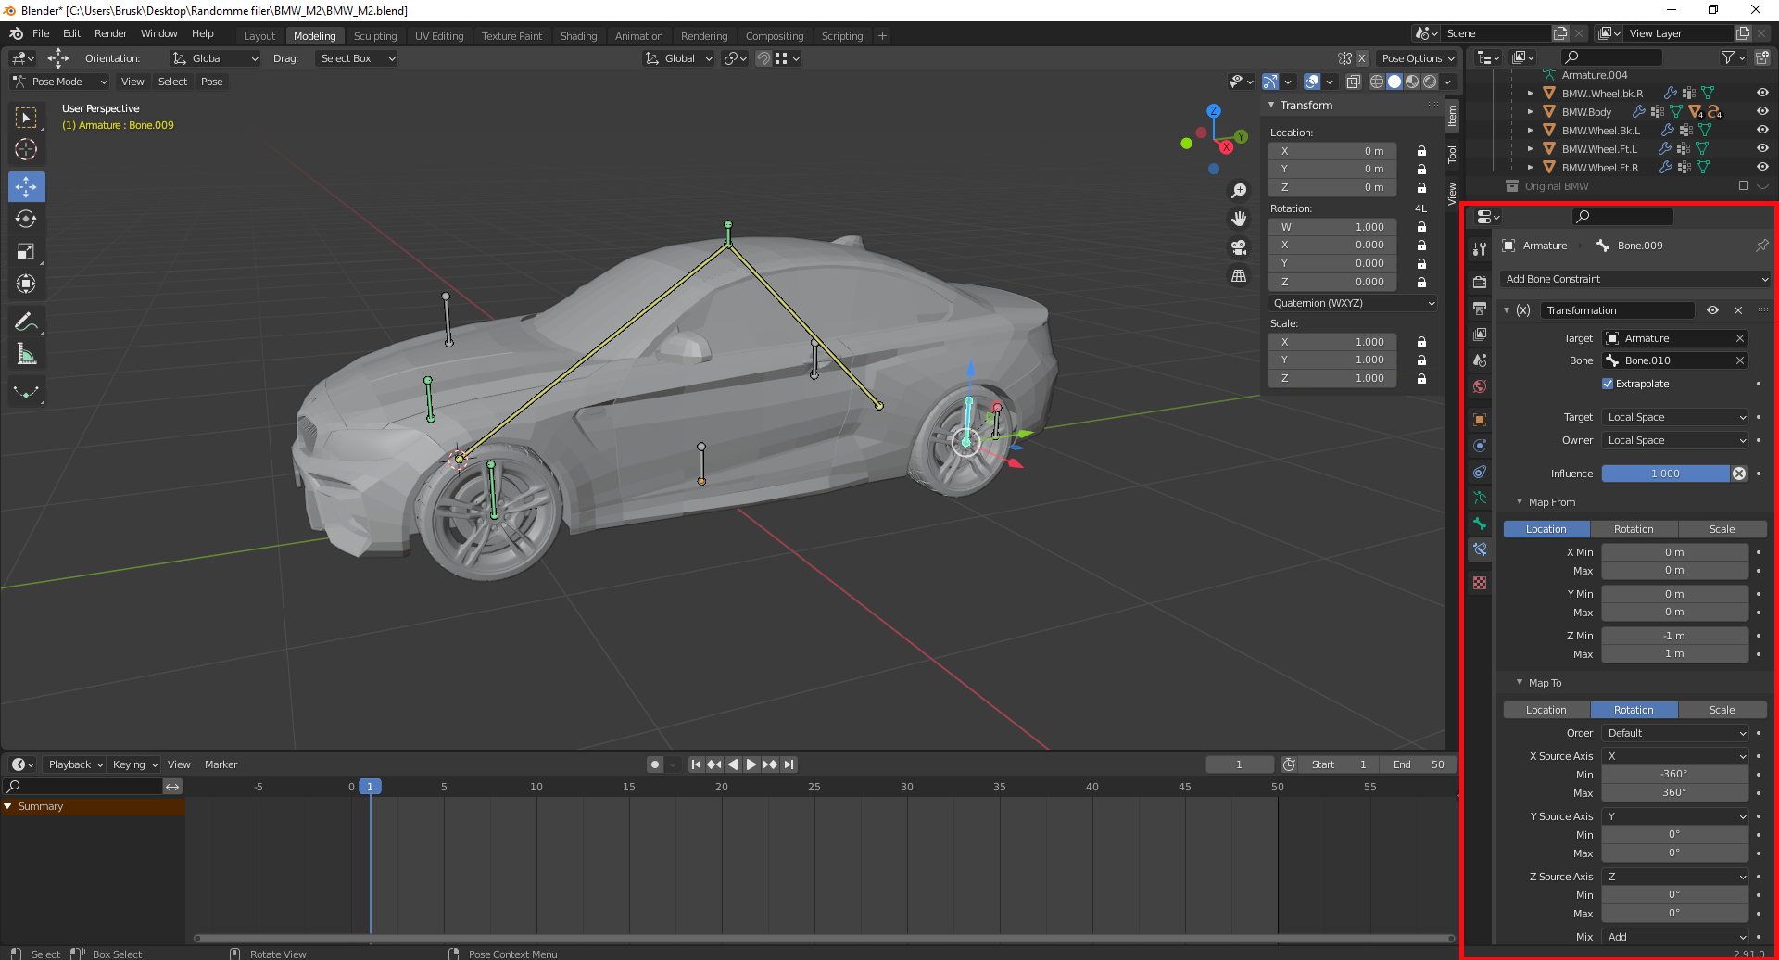Open World properties tab icon
Screen dimensions: 1779x960
pyautogui.click(x=1480, y=386)
